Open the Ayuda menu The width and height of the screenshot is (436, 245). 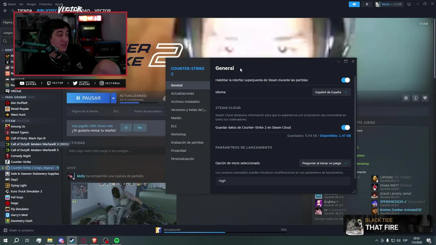point(59,4)
